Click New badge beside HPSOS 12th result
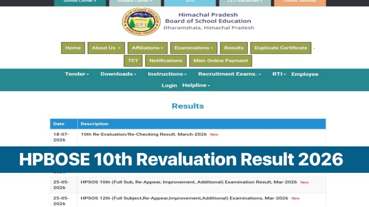Image resolution: width=369 pixels, height=207 pixels. (295, 198)
